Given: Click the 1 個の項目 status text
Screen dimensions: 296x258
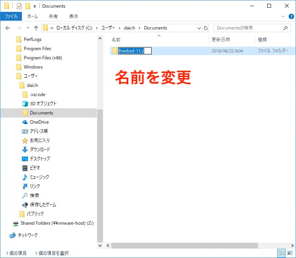Looking at the screenshot, I should [16, 253].
